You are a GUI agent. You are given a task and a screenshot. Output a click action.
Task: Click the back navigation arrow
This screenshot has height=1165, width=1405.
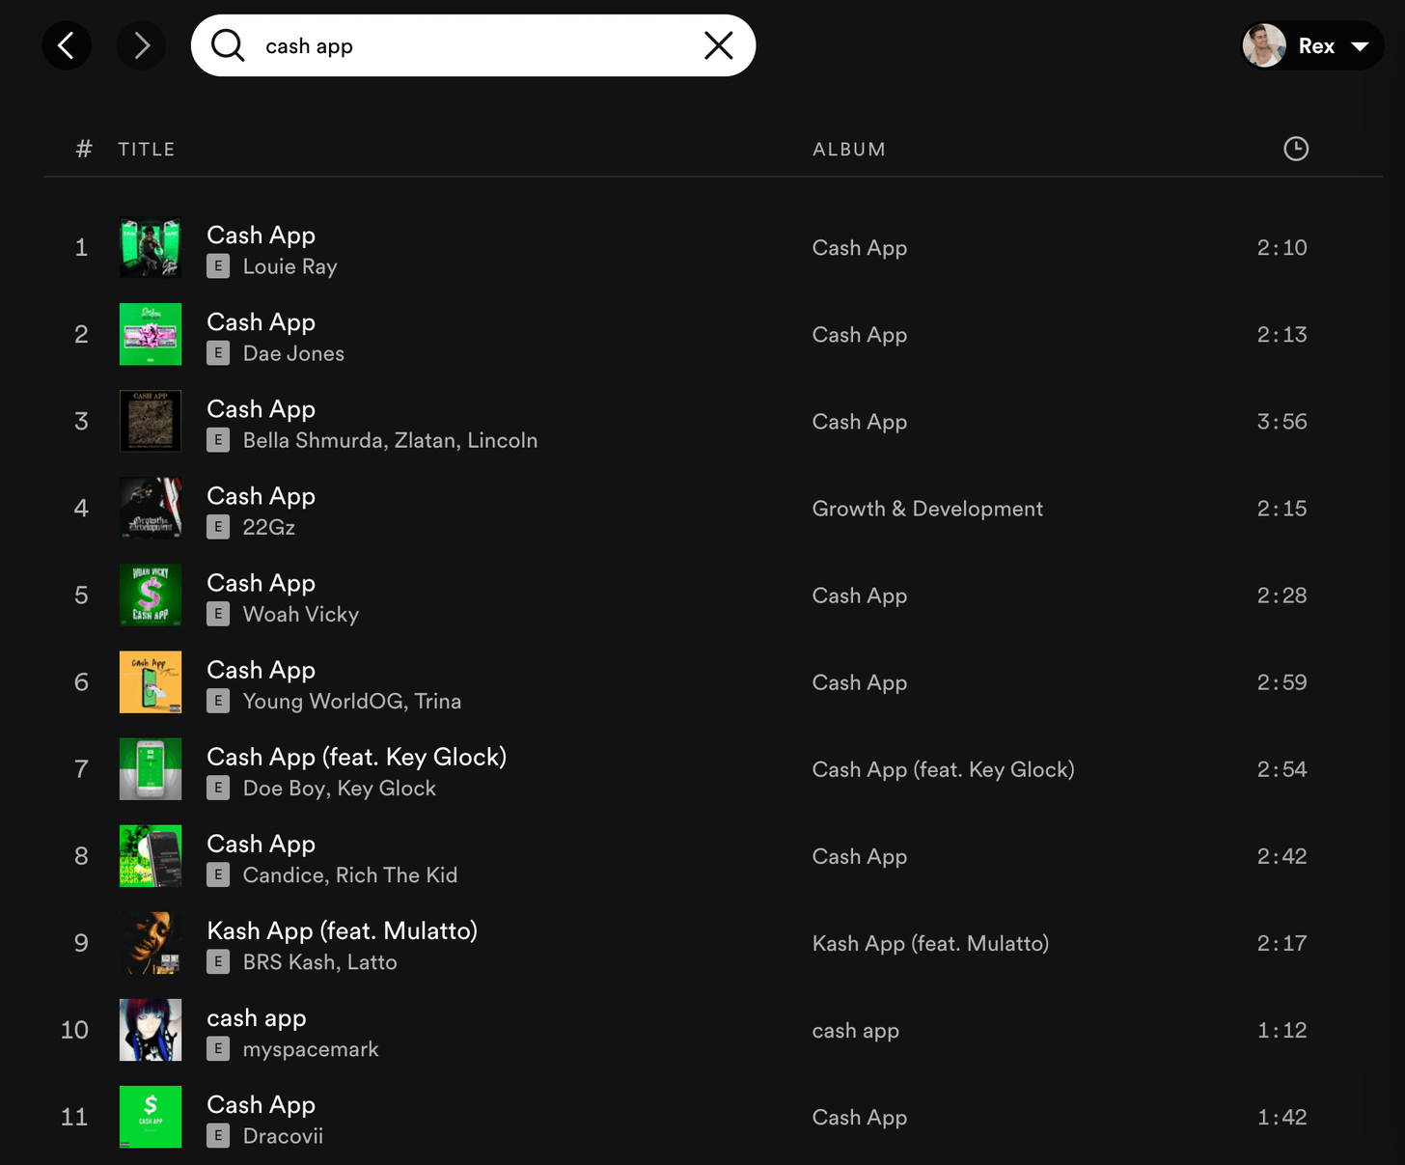pos(67,45)
